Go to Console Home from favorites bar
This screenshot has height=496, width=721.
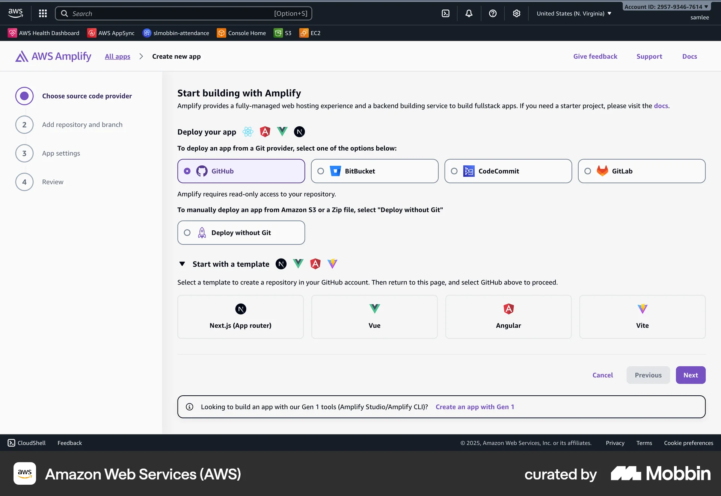click(241, 33)
